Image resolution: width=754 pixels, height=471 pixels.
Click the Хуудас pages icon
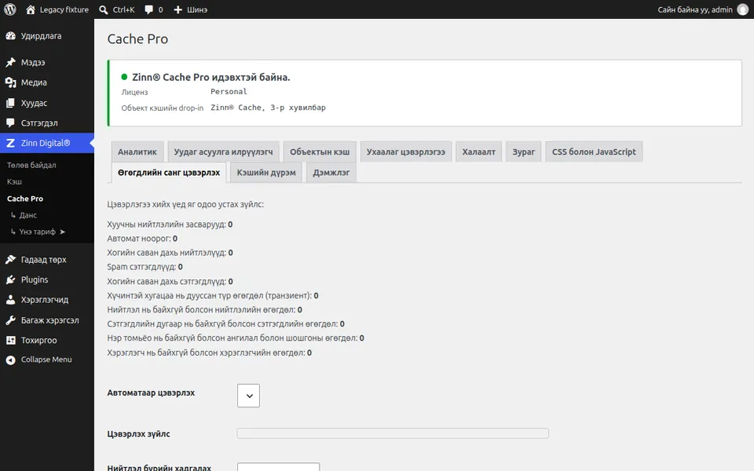coord(10,103)
